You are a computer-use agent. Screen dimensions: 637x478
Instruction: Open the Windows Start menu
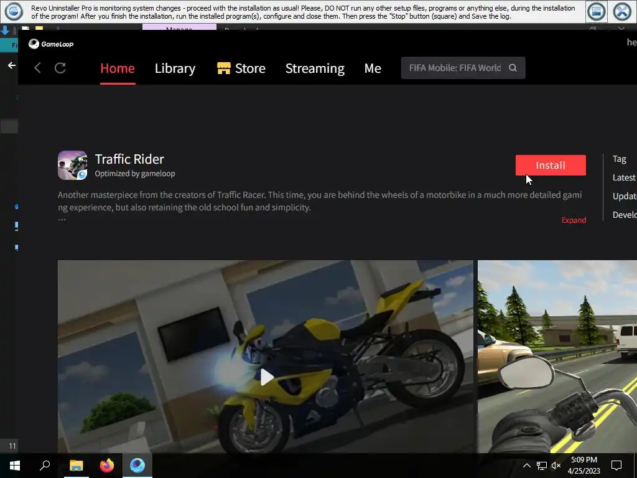15,466
